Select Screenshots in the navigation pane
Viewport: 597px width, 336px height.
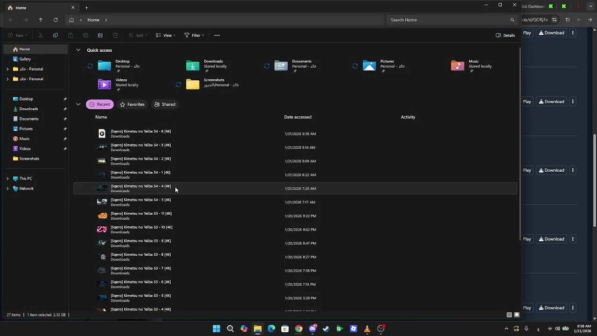pyautogui.click(x=35, y=159)
